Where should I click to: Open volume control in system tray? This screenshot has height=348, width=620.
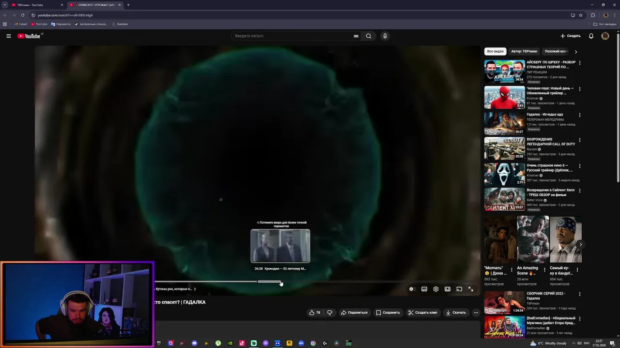[x=578, y=343]
